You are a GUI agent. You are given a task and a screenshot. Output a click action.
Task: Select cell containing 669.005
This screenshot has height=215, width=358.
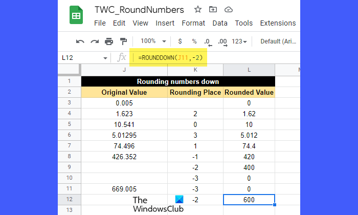tap(124, 188)
